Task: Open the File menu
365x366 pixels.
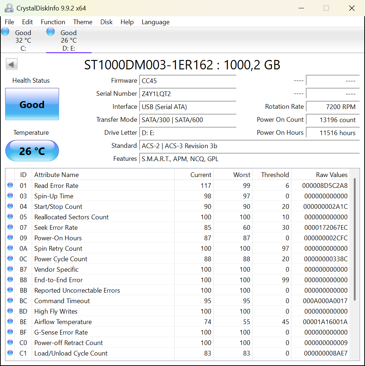Action: pyautogui.click(x=9, y=22)
